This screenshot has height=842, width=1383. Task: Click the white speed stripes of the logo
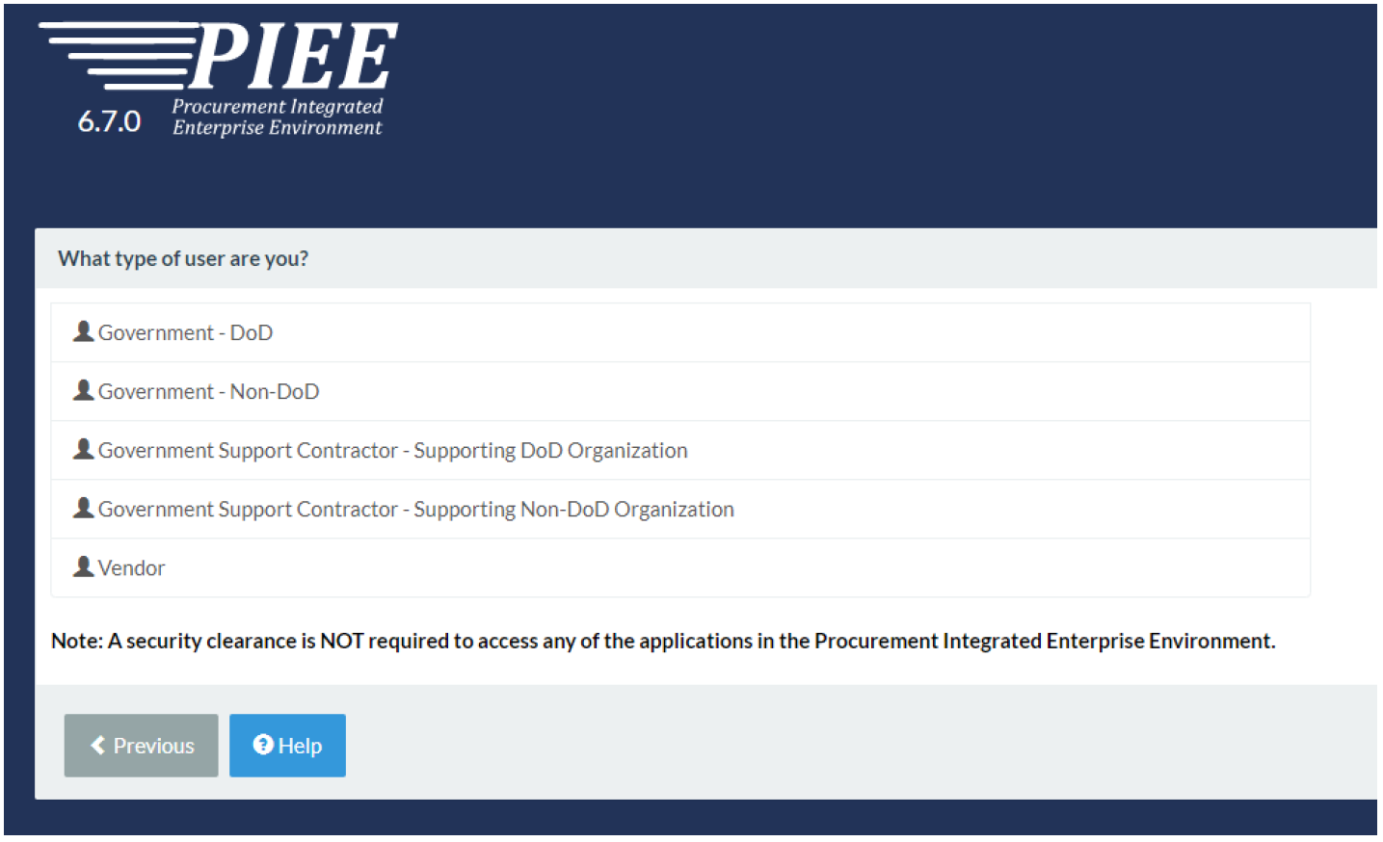tap(116, 54)
